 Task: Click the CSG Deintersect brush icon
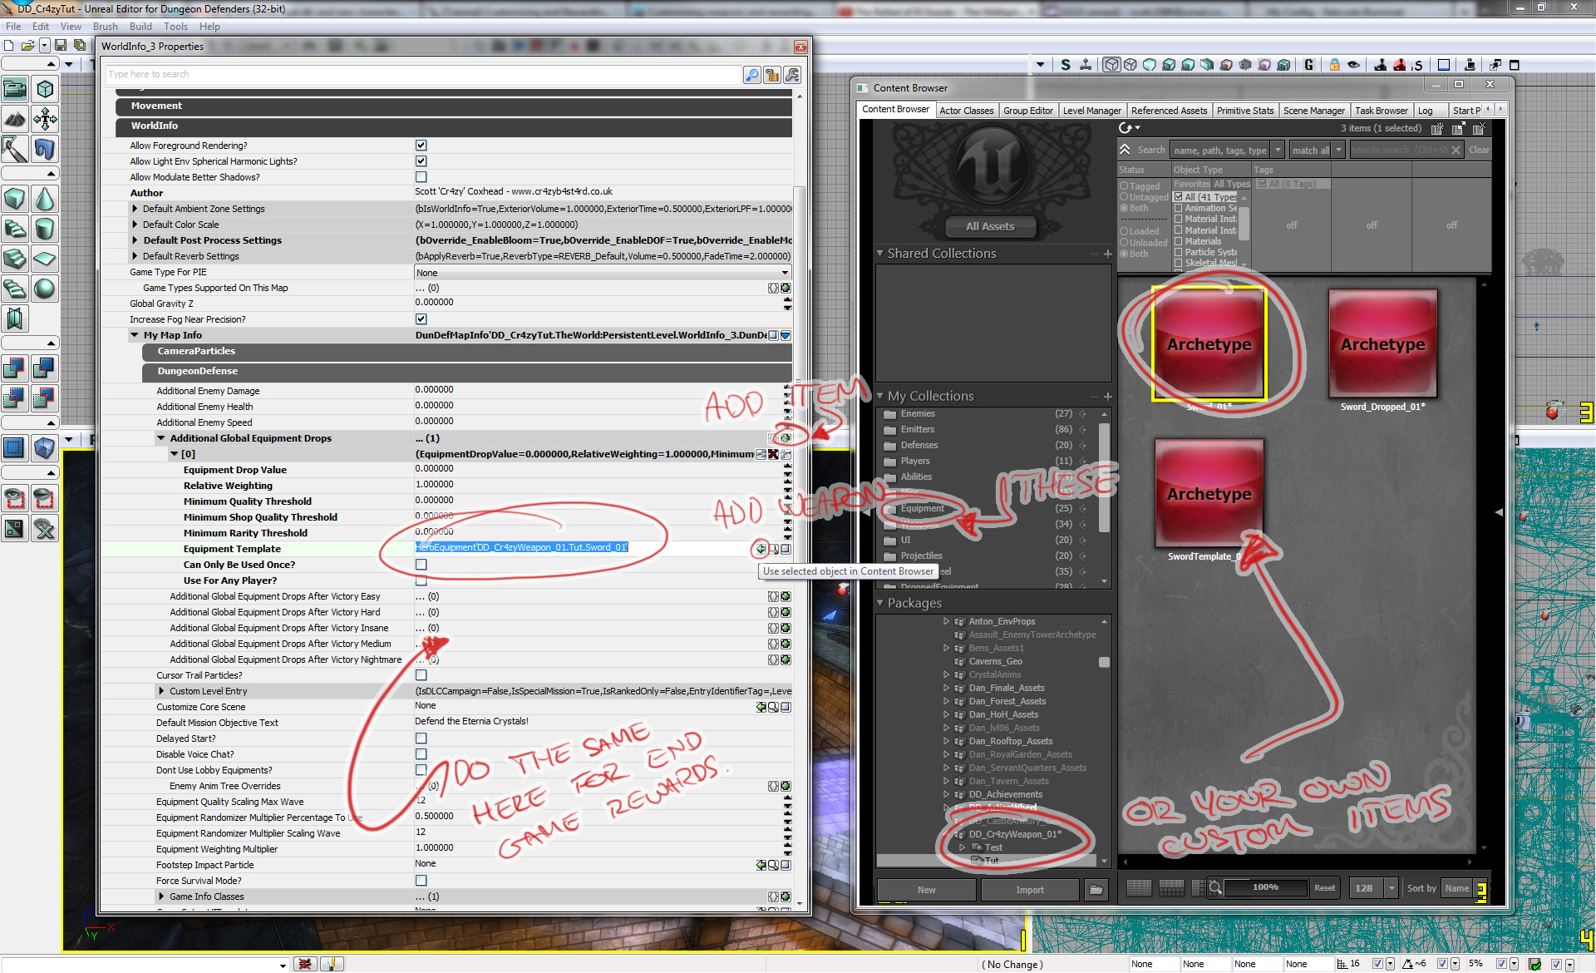point(45,398)
